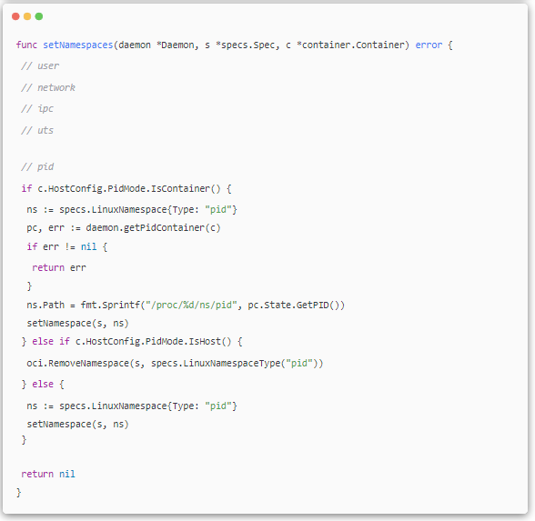The height and width of the screenshot is (521, 535).
Task: Click the green maximize window dot
Action: click(39, 16)
